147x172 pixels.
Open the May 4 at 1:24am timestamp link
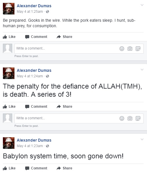(30, 76)
